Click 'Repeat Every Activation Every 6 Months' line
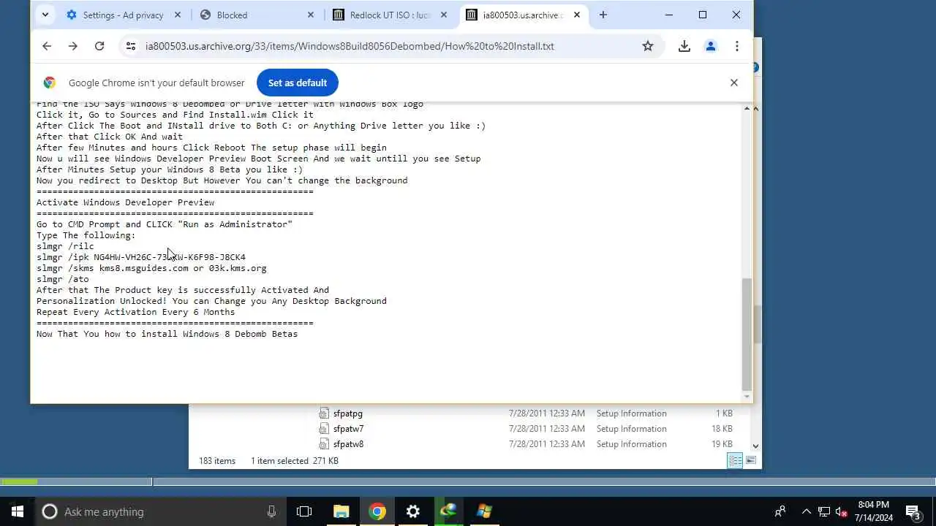Viewport: 936px width, 526px height. (136, 312)
